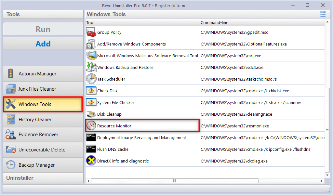Click the Evidence Remover icon
The width and height of the screenshot is (333, 195).
(11, 135)
